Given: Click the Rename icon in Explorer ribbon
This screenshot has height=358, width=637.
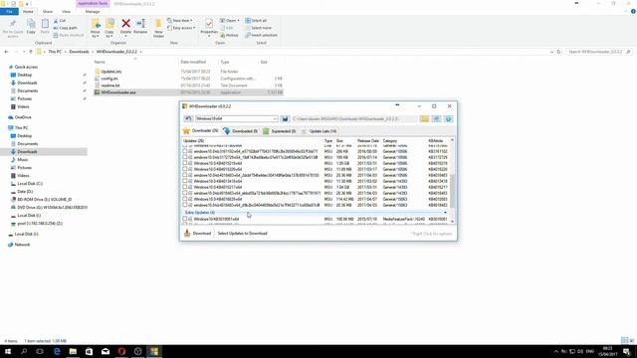Looking at the screenshot, I should 140,27.
